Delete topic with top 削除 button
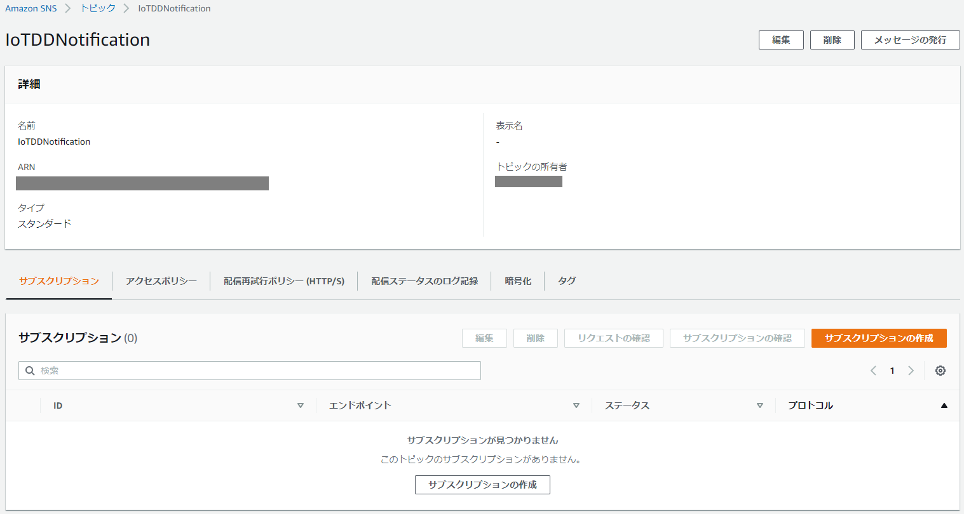Viewport: 964px width, 514px height. 832,40
